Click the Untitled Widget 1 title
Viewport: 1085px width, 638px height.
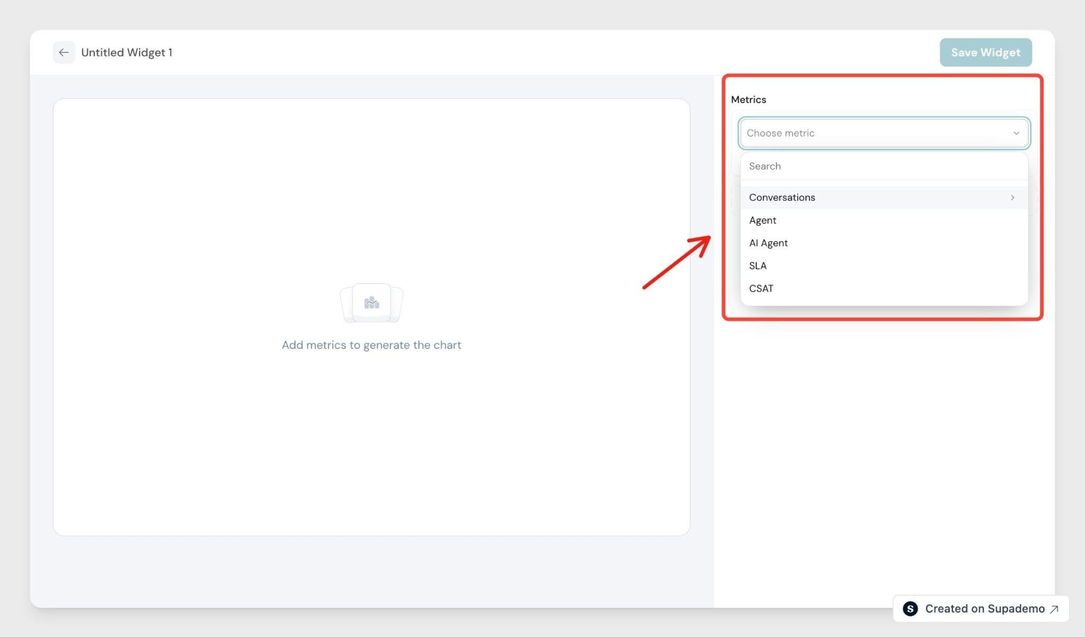127,52
